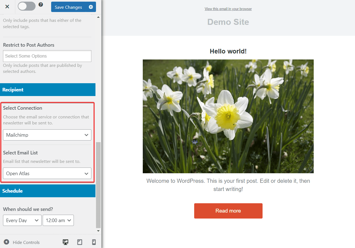355x248 pixels.
Task: Switch preview to mobile view
Action: (94, 242)
